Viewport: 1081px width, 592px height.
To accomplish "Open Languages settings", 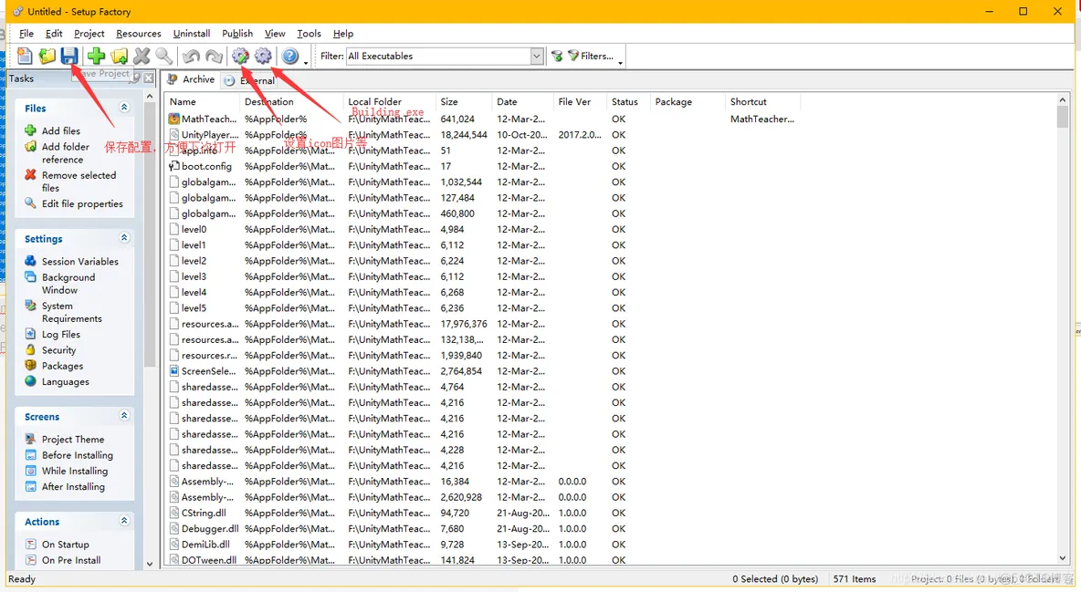I will [x=58, y=382].
